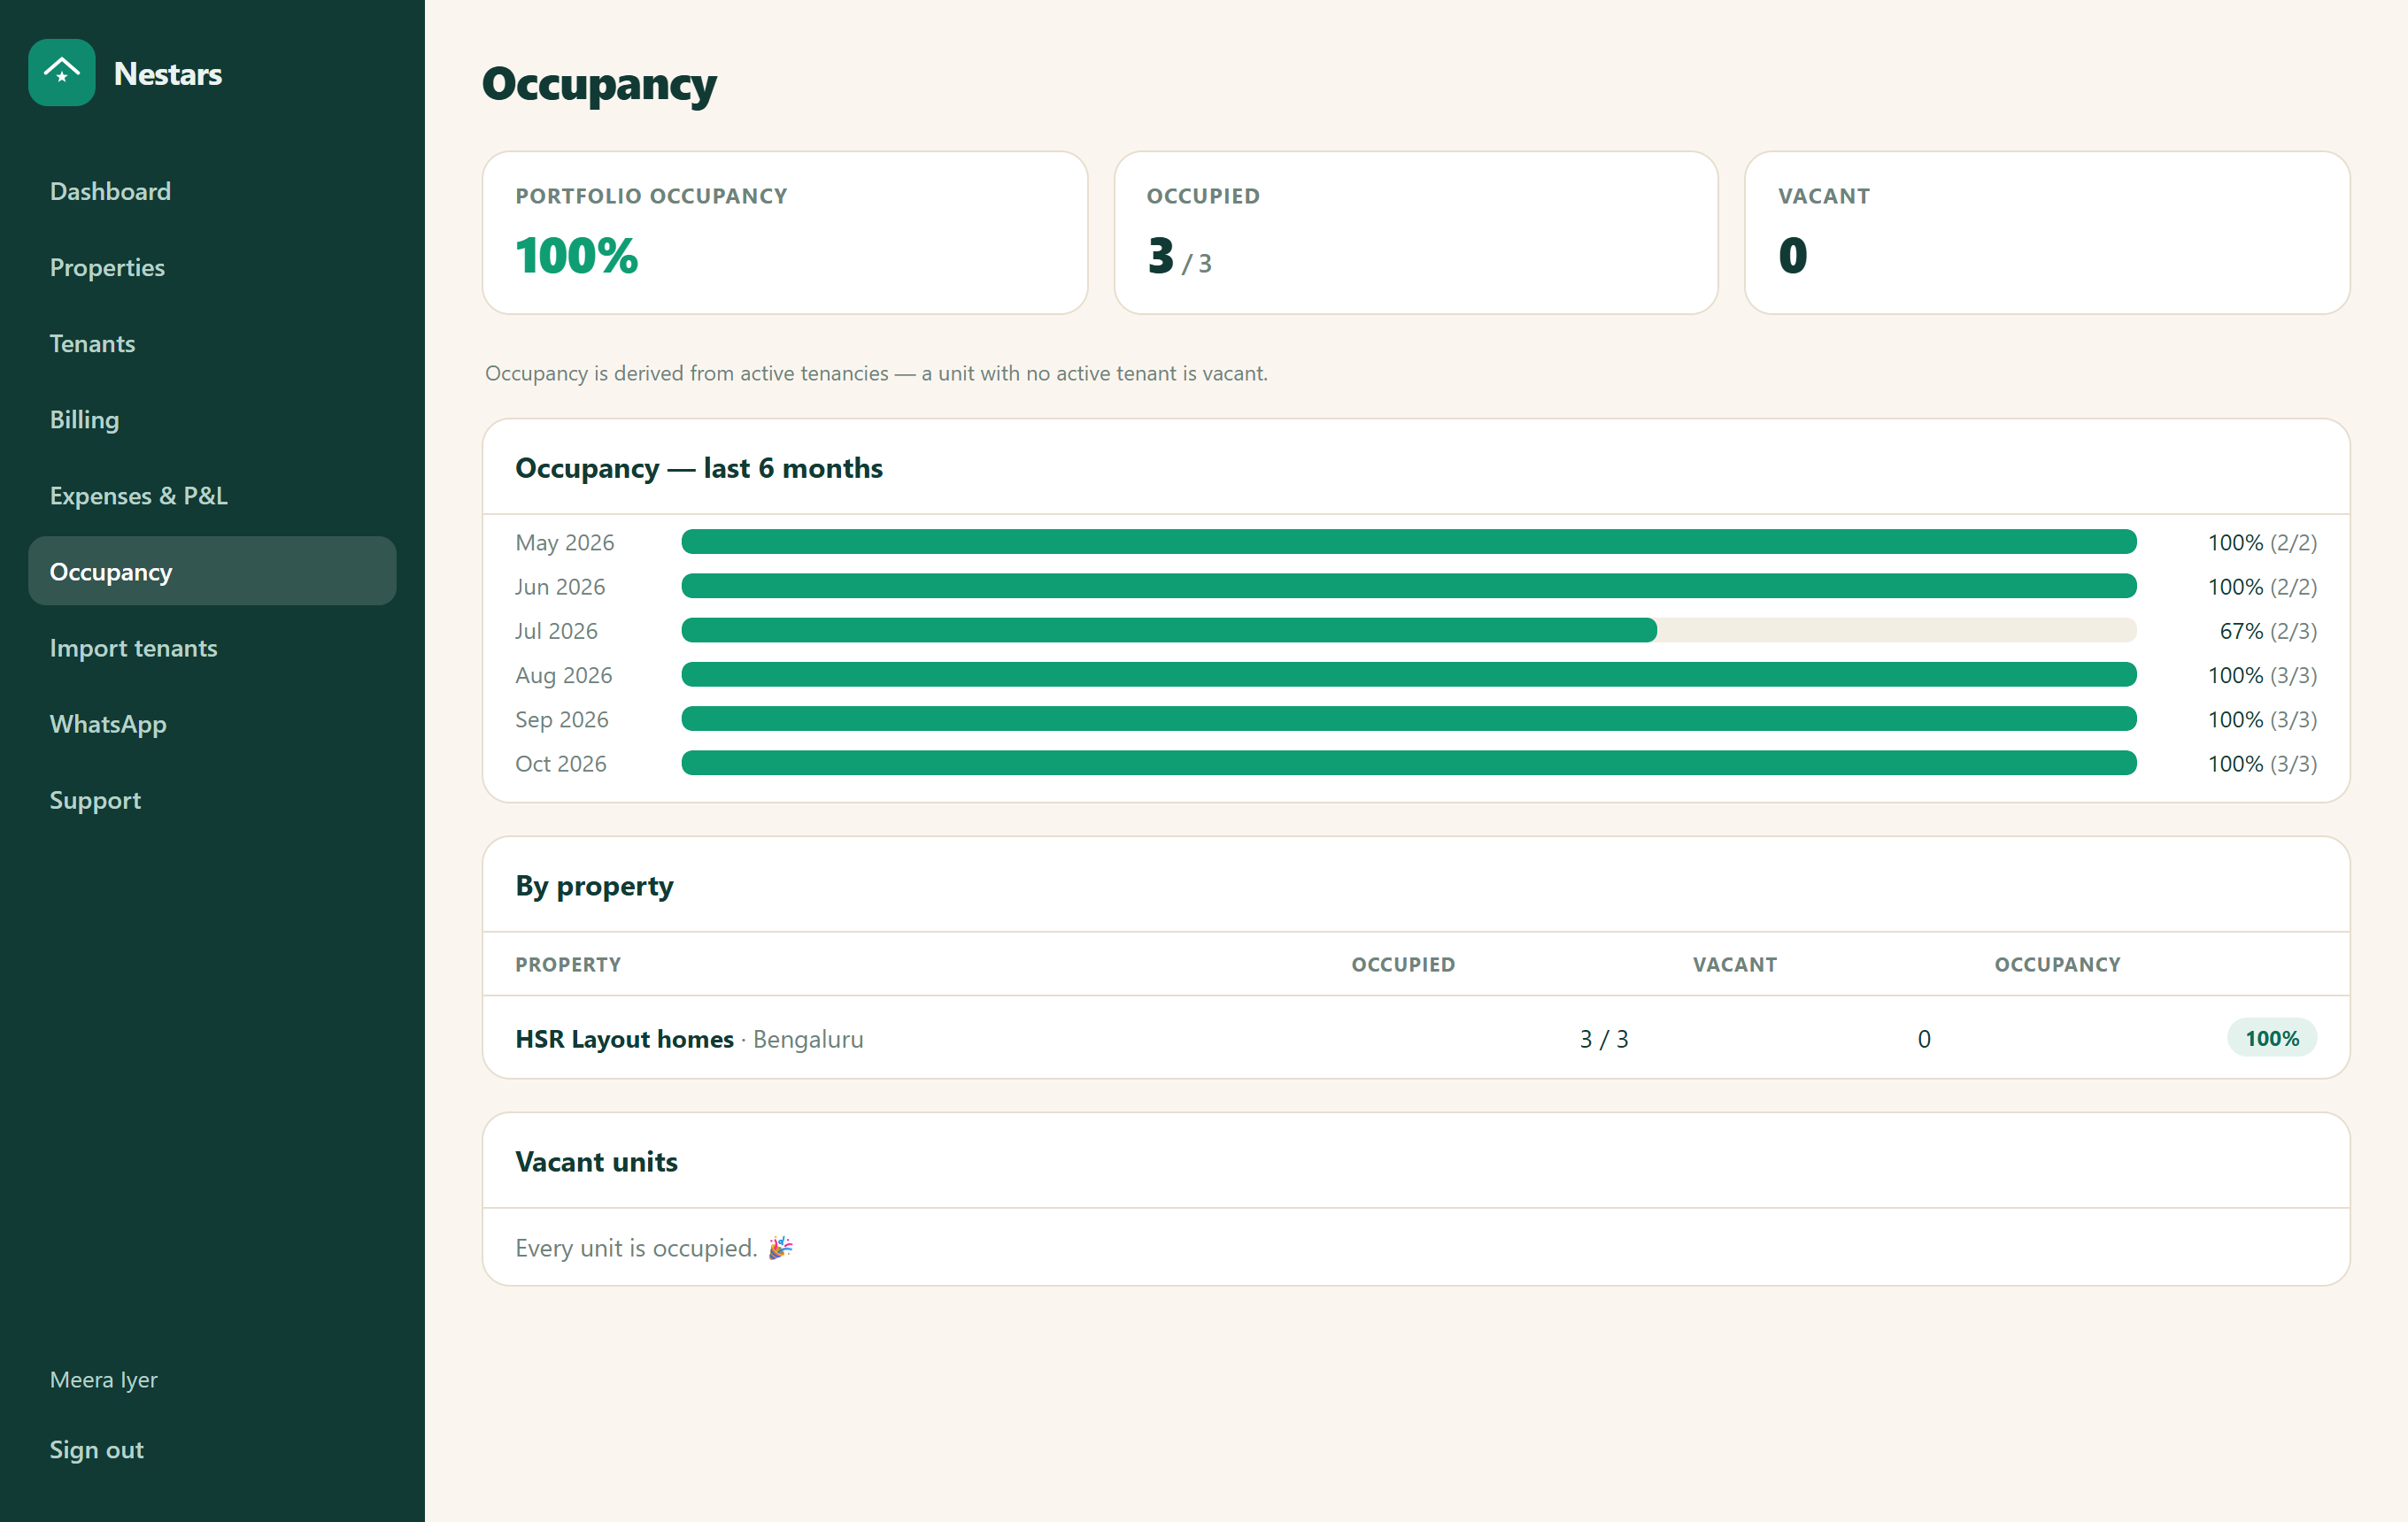The width and height of the screenshot is (2408, 1522).
Task: Click the Jun 2026 progress bar
Action: (1409, 587)
